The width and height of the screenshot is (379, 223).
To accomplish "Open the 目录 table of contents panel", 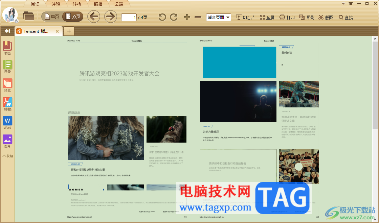I will click(x=7, y=67).
